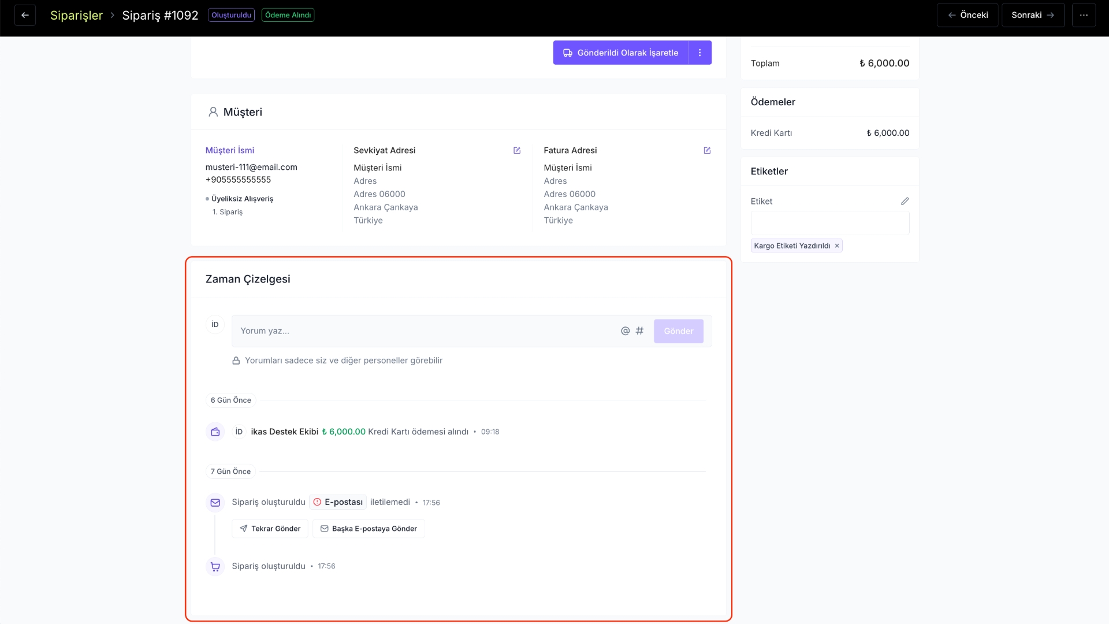The width and height of the screenshot is (1109, 624).
Task: Click the Oluşturuldu status badge
Action: (231, 15)
